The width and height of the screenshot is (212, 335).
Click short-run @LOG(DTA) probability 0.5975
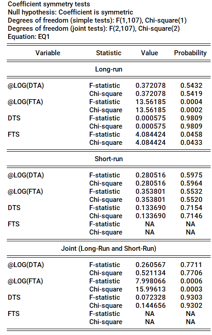[191, 175]
